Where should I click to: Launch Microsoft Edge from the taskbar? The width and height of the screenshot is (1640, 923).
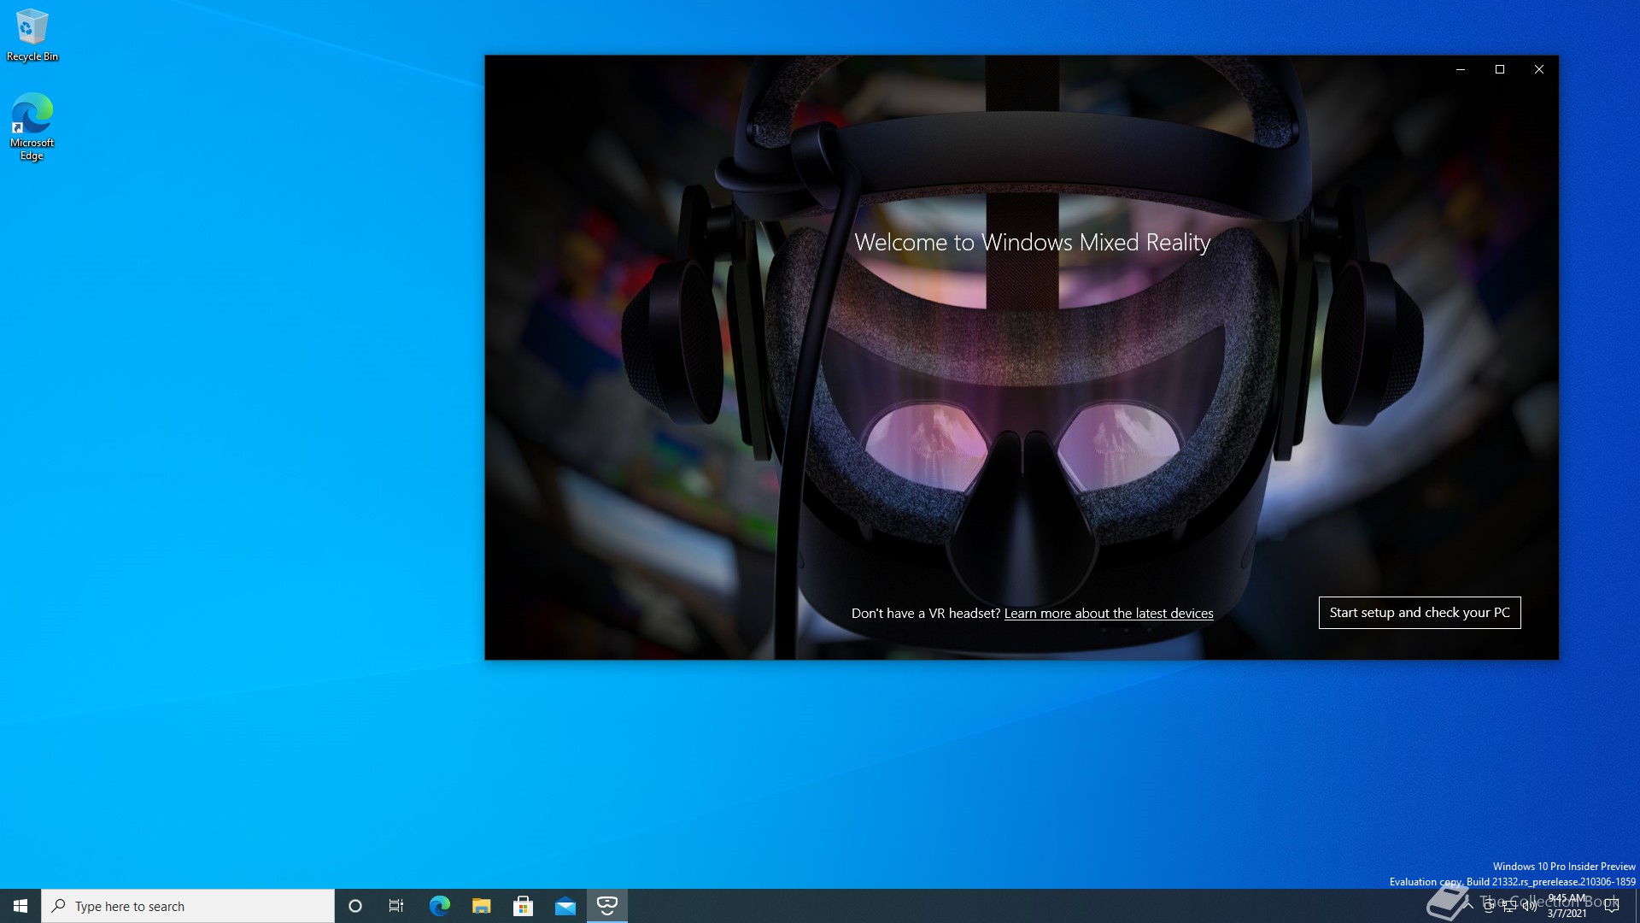click(x=440, y=906)
